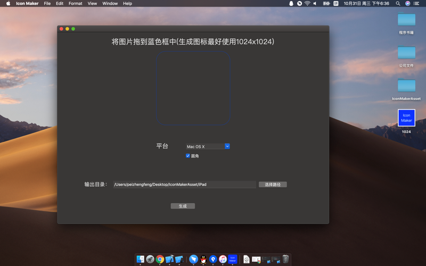Open blue Sourcetree icon in Dock

tap(213, 259)
